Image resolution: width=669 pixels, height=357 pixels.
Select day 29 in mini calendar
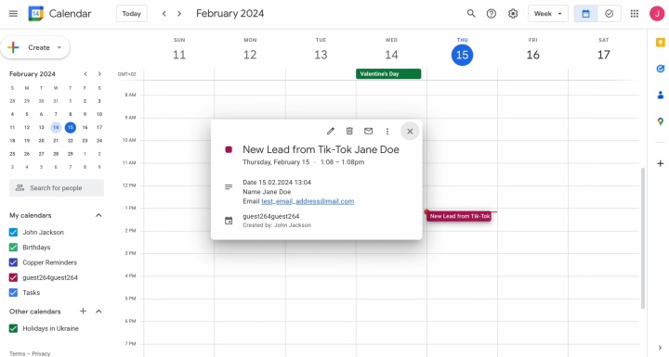(71, 154)
